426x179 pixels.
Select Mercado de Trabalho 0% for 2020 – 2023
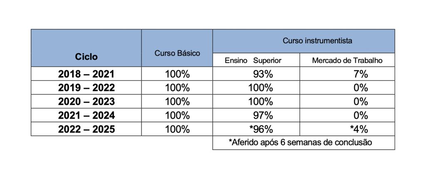pyautogui.click(x=361, y=102)
